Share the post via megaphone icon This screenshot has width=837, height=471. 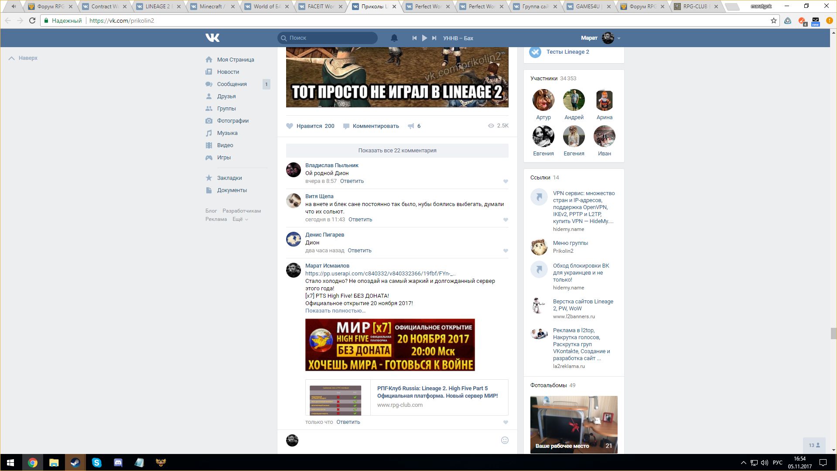[x=411, y=126]
